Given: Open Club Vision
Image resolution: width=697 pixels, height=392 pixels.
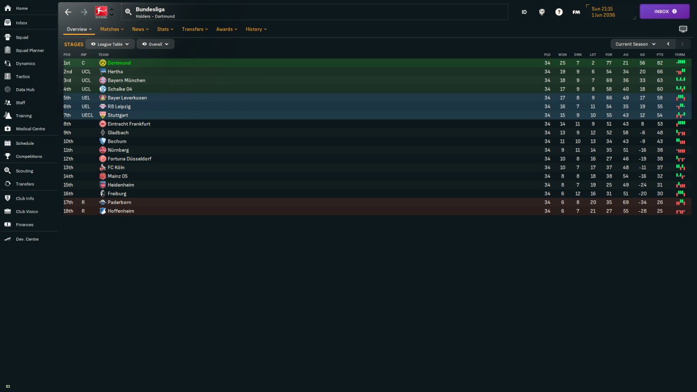Looking at the screenshot, I should coord(27,211).
